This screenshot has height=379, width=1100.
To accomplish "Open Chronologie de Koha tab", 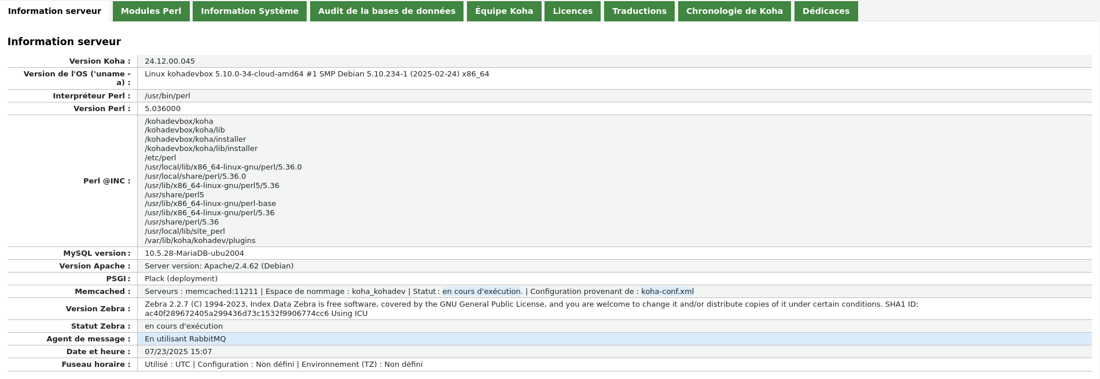I will point(734,11).
